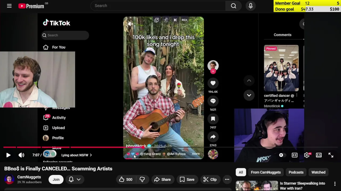Go to previous TikTok video arrow

(249, 81)
